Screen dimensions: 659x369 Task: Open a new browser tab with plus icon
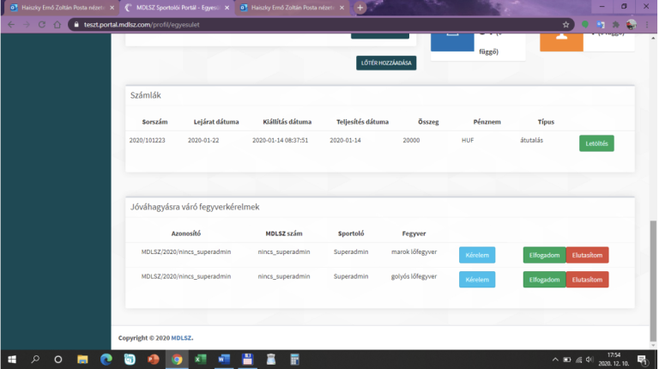pyautogui.click(x=360, y=8)
